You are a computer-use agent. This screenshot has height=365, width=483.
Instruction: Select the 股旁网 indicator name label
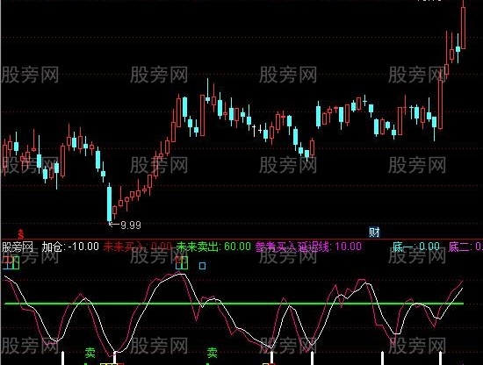coord(17,247)
